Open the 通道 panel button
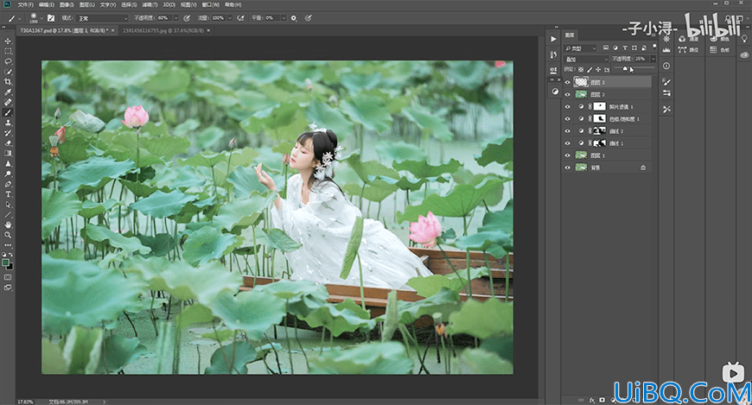The height and width of the screenshot is (405, 752). point(688,38)
